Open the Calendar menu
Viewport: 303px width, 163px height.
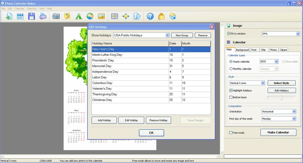pyautogui.click(x=19, y=8)
